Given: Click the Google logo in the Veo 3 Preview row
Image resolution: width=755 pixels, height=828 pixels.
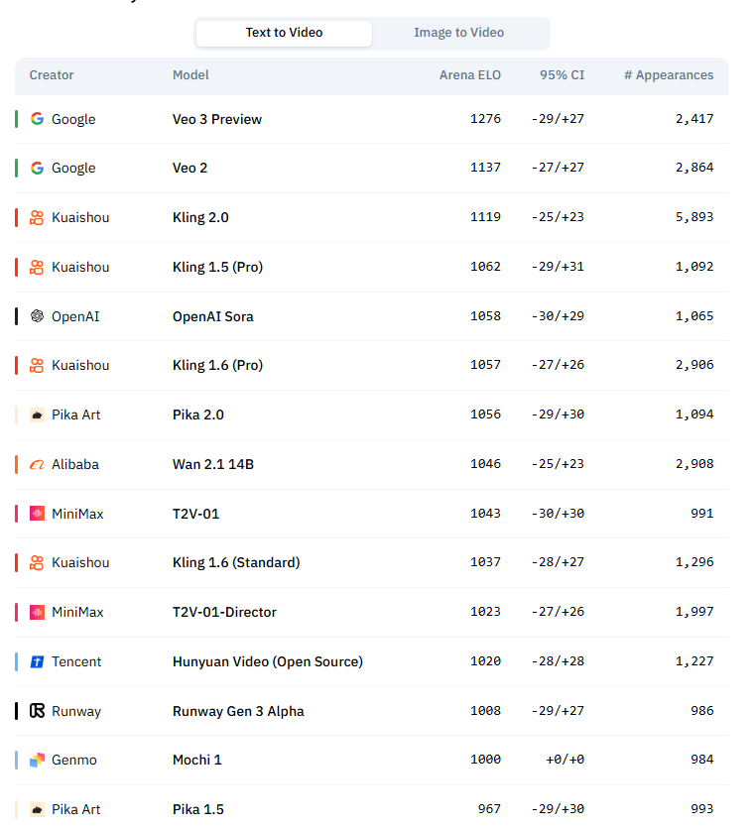Looking at the screenshot, I should pyautogui.click(x=37, y=119).
